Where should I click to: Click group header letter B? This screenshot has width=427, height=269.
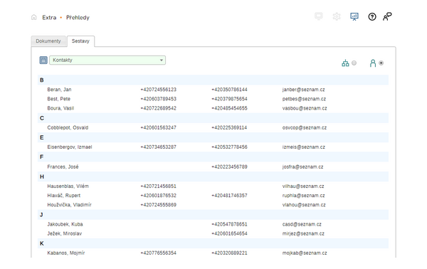tap(42, 80)
